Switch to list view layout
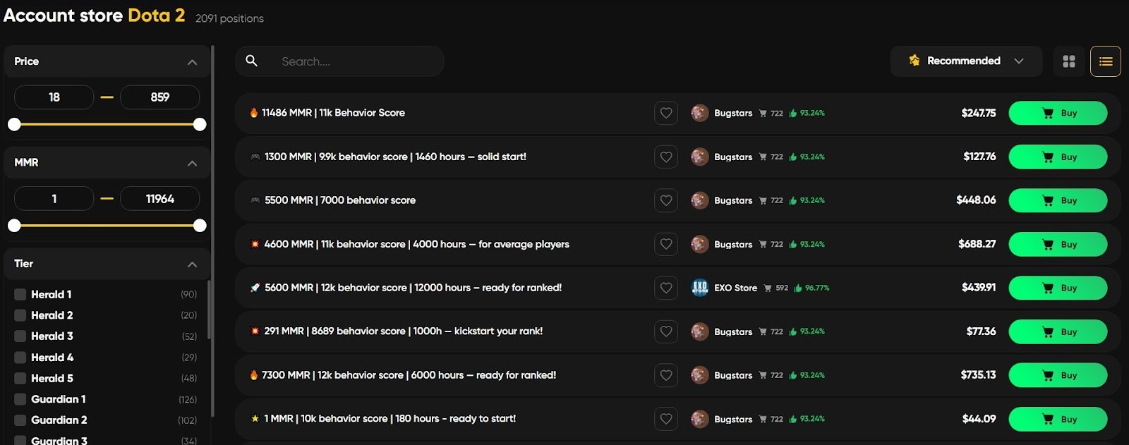The width and height of the screenshot is (1129, 445). (1105, 61)
